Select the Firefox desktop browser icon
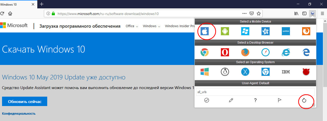The width and height of the screenshot is (327, 121). [245, 52]
